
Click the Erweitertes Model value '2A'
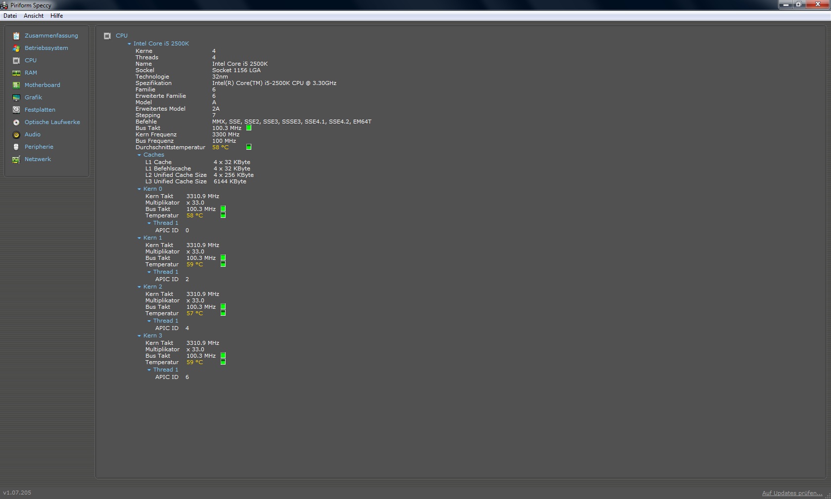pos(216,109)
